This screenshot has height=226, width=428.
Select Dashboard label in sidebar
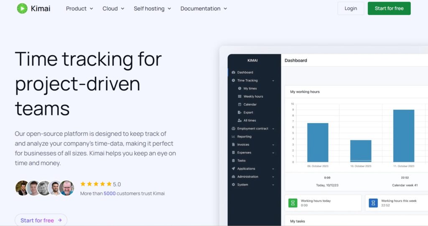(x=245, y=72)
